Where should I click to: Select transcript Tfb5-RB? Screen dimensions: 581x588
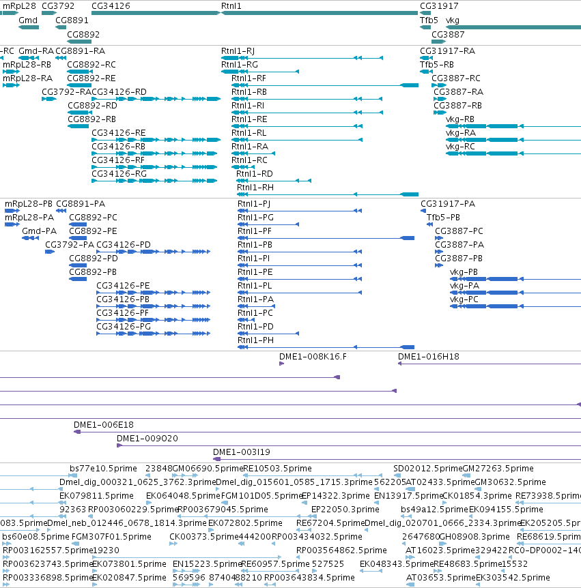tap(436, 65)
